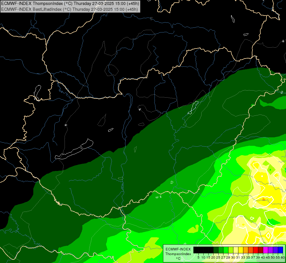This screenshot has height=263, width=286.
Task: Click the contour label 2 on map
Action: pyautogui.click(x=282, y=92)
